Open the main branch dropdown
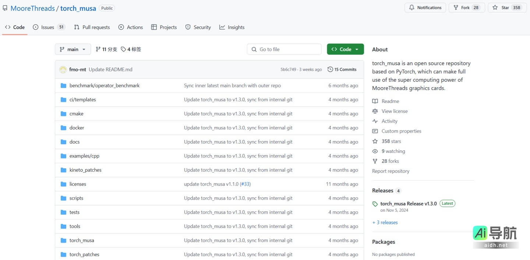Viewport: 530px width, 260px height. point(73,49)
